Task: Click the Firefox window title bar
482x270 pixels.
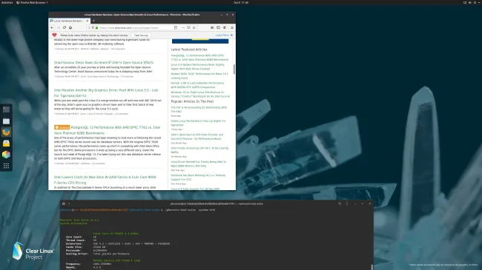Action: [x=142, y=15]
